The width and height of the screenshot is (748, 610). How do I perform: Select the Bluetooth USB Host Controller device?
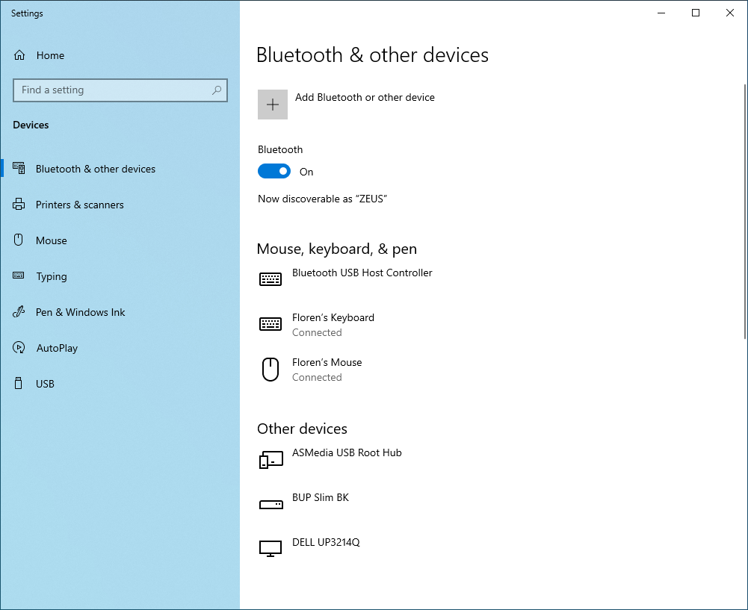click(x=362, y=273)
